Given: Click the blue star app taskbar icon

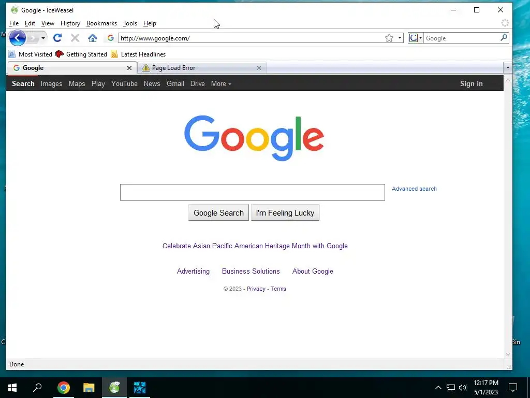Looking at the screenshot, I should (140, 388).
